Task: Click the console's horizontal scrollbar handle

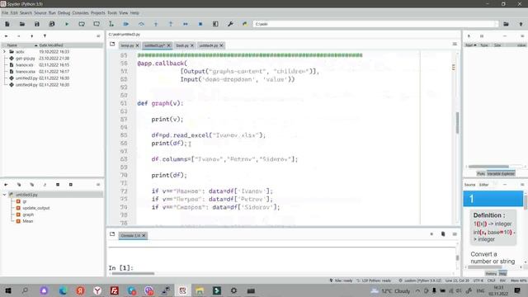Action: click(x=133, y=273)
